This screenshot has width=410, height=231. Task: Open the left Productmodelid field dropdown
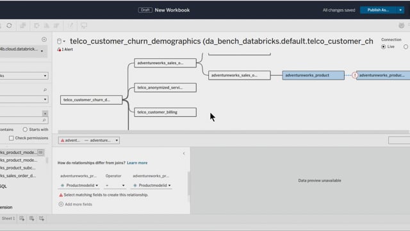pyautogui.click(x=79, y=185)
